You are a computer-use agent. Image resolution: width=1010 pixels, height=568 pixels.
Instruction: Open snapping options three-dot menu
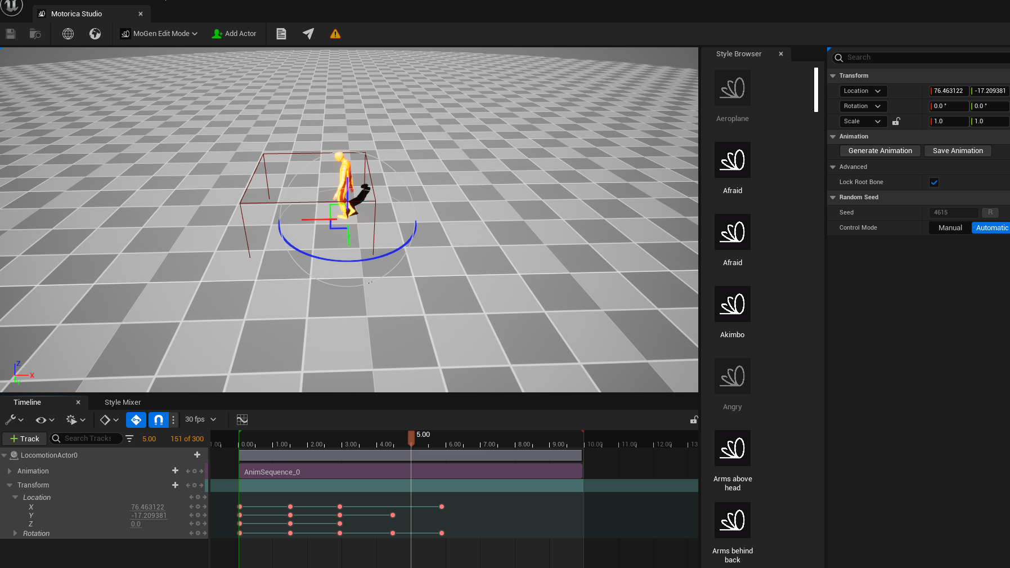pos(173,420)
